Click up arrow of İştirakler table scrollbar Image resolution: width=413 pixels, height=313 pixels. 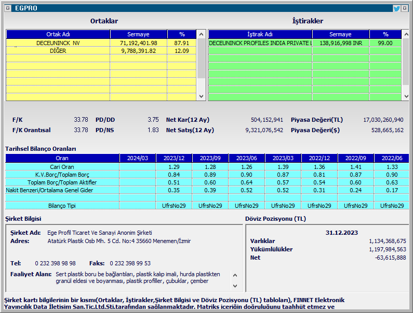pyautogui.click(x=406, y=34)
